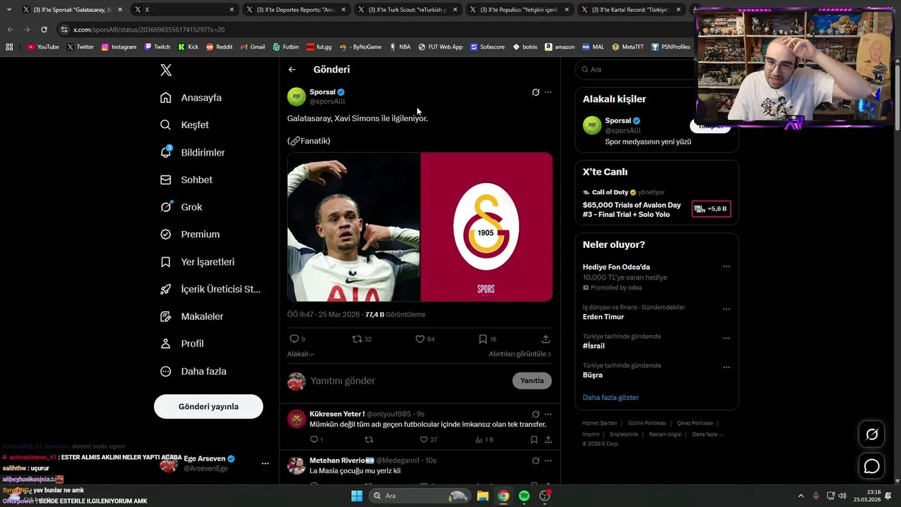
Task: Like Kükresen Yeter's reply with 27 likes
Action: [x=424, y=439]
